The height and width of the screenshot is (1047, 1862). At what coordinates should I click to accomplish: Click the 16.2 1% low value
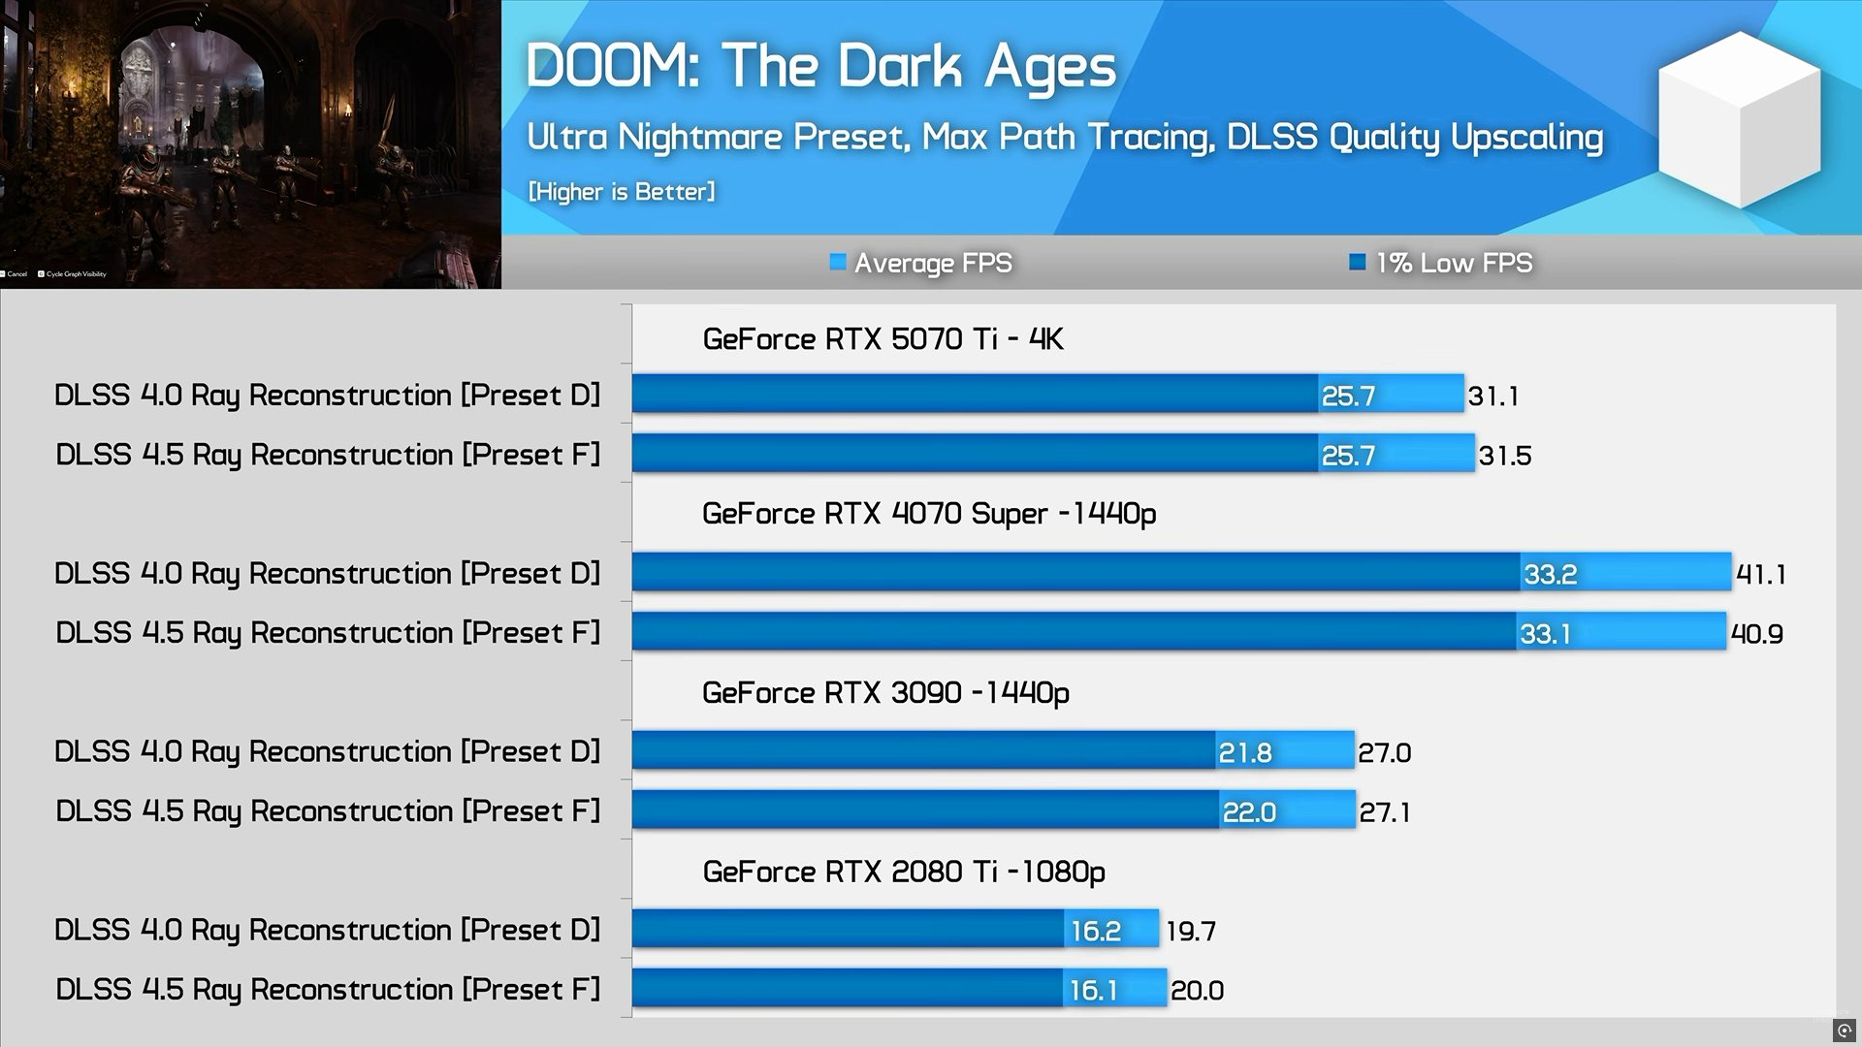click(x=1096, y=931)
